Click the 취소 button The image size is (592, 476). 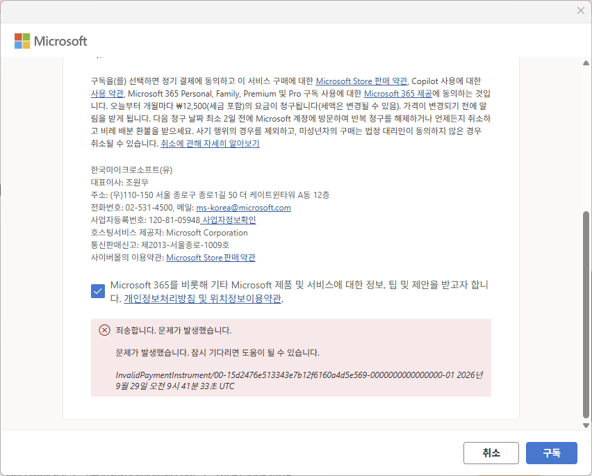(491, 452)
